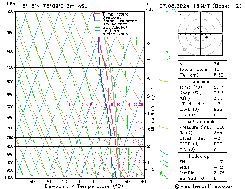Click the StmDir value 307°

219,173
